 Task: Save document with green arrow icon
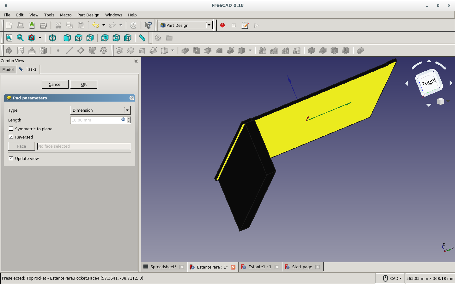[32, 25]
